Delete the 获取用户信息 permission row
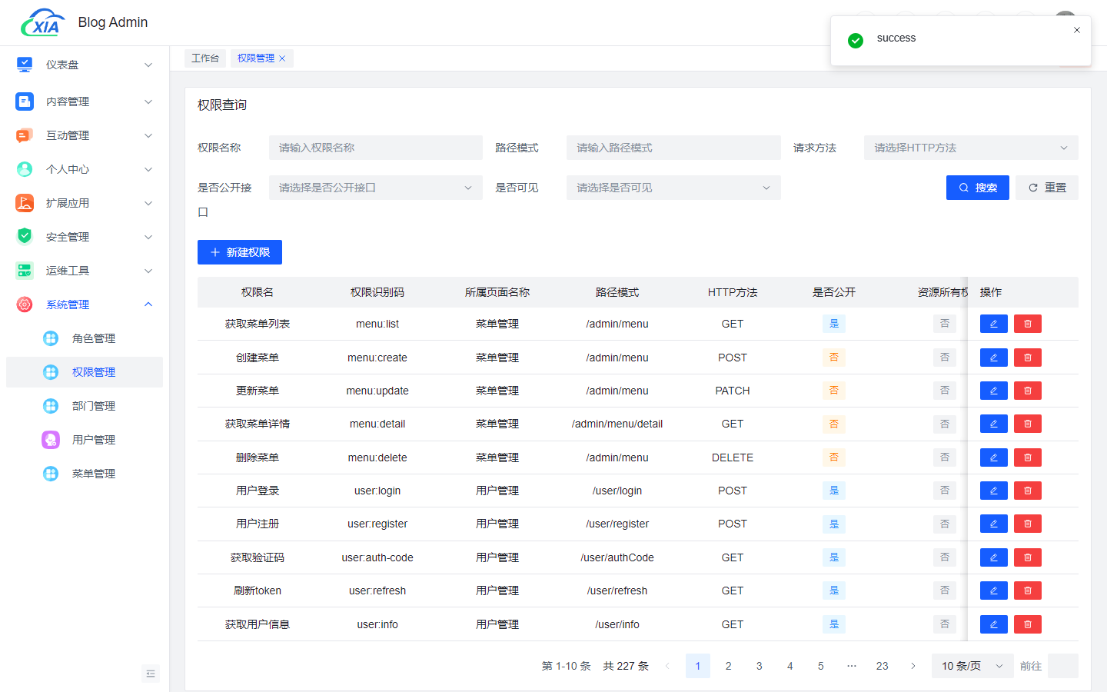 tap(1028, 624)
